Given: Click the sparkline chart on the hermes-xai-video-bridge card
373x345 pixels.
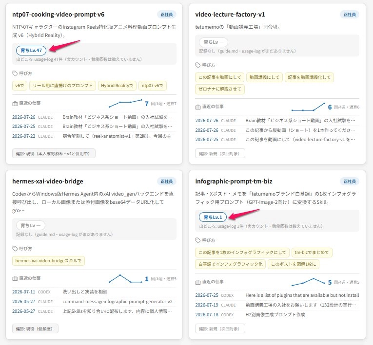Looking at the screenshot, I should click(125, 278).
